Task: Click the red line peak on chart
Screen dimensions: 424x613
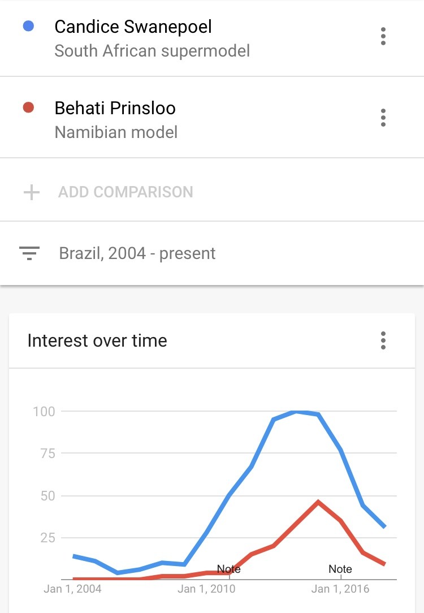Action: click(318, 502)
